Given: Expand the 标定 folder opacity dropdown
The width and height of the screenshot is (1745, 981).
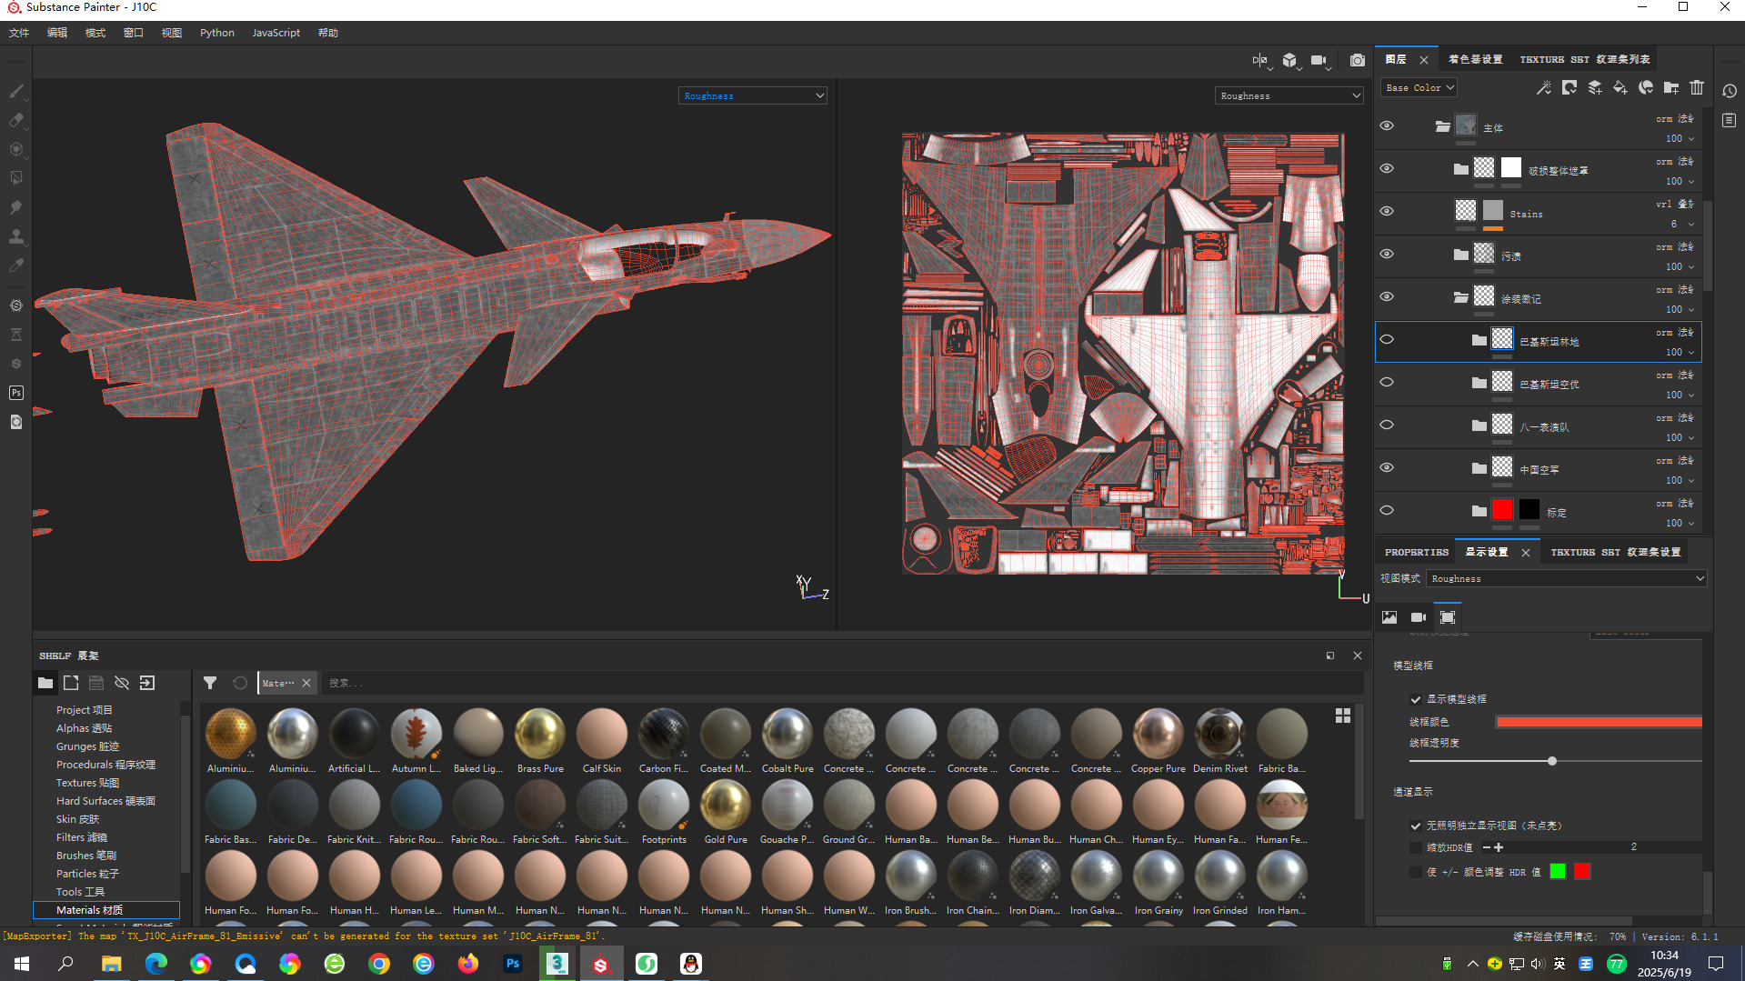Looking at the screenshot, I should 1691,524.
